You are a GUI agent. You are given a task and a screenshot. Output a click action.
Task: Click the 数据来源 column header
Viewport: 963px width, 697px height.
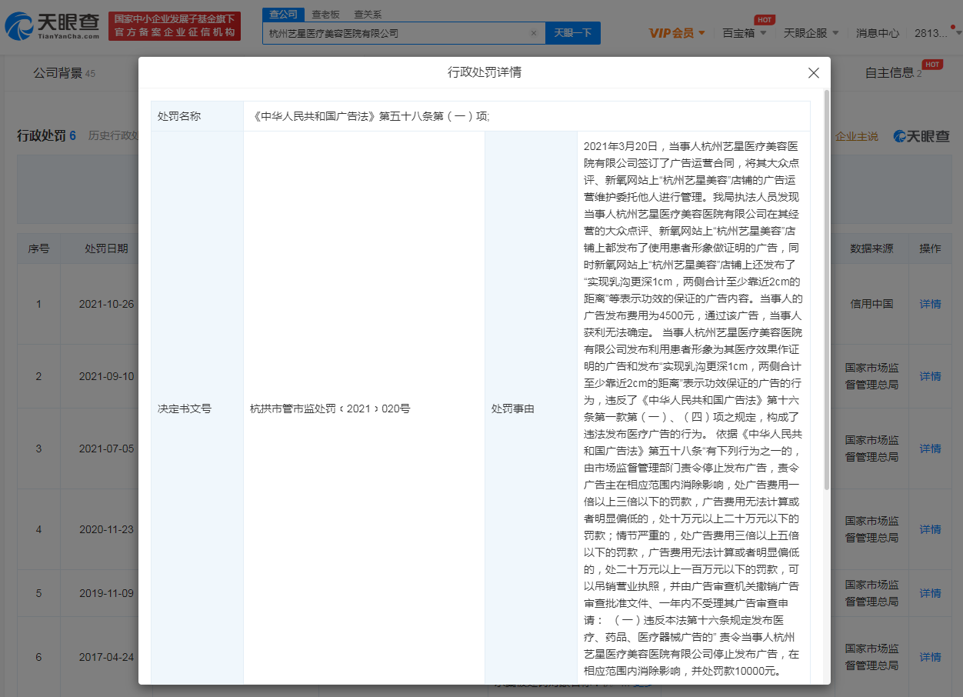coord(871,249)
